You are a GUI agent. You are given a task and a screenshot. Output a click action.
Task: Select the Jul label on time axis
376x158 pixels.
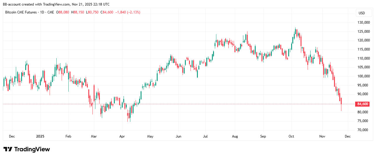coord(205,136)
